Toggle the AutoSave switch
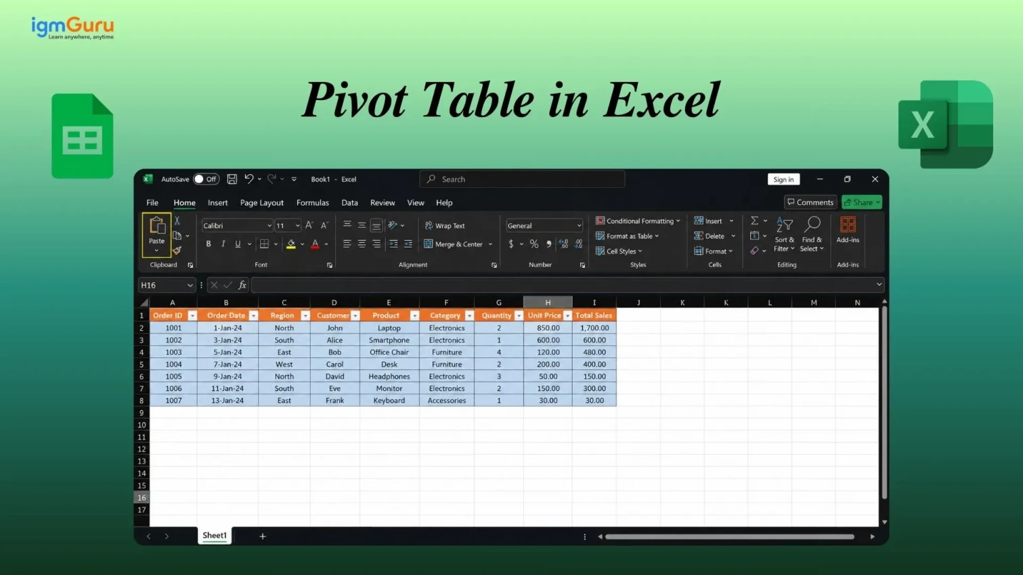Viewport: 1023px width, 575px height. 206,179
